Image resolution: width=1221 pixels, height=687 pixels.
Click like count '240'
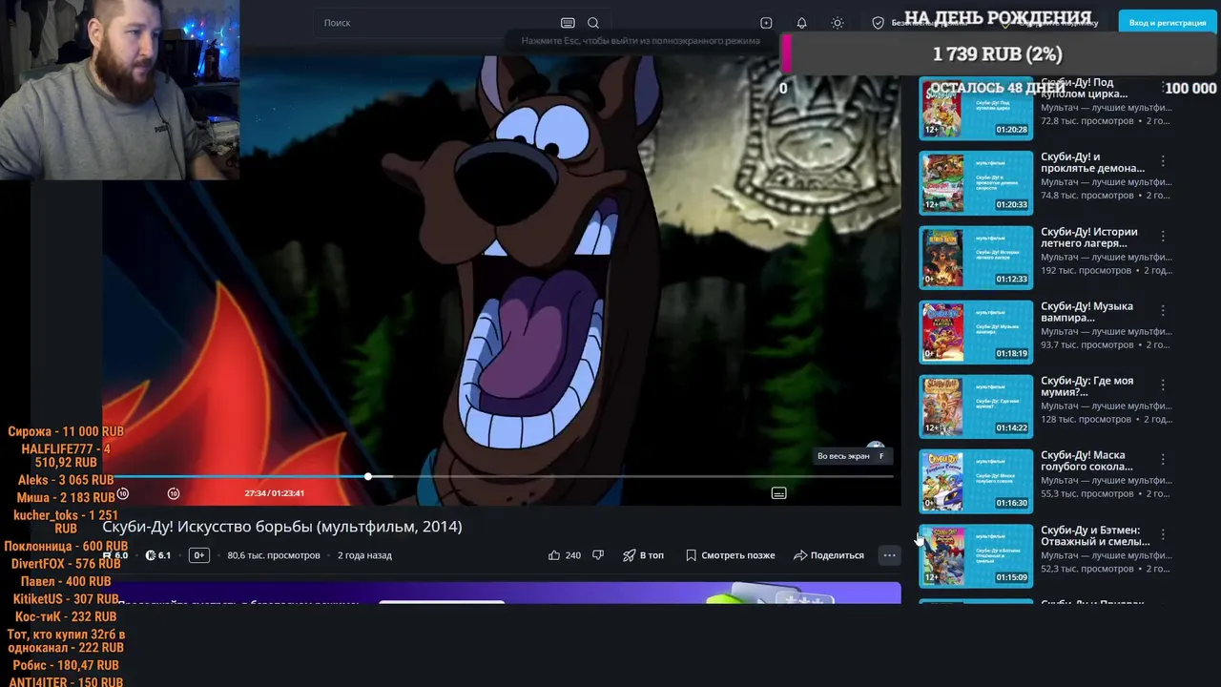click(572, 555)
